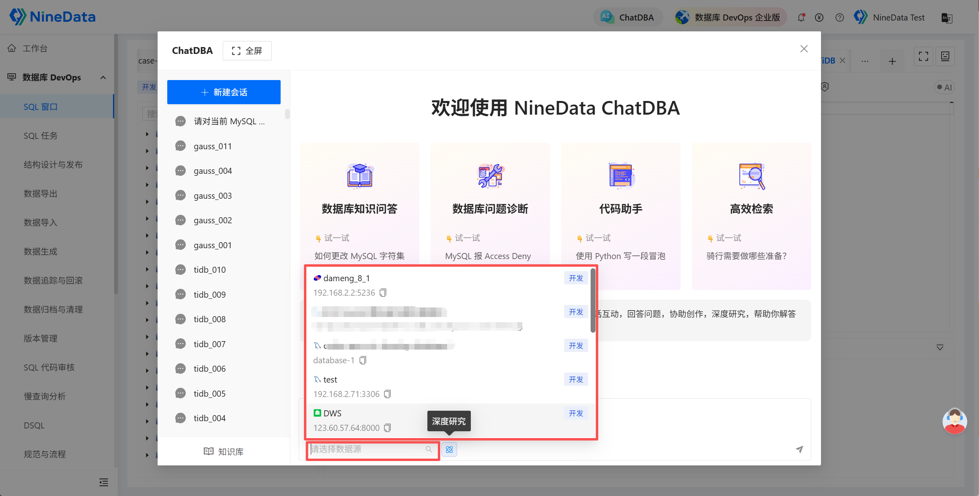Open the more tabs ellipsis menu
This screenshot has width=979, height=496.
point(865,61)
